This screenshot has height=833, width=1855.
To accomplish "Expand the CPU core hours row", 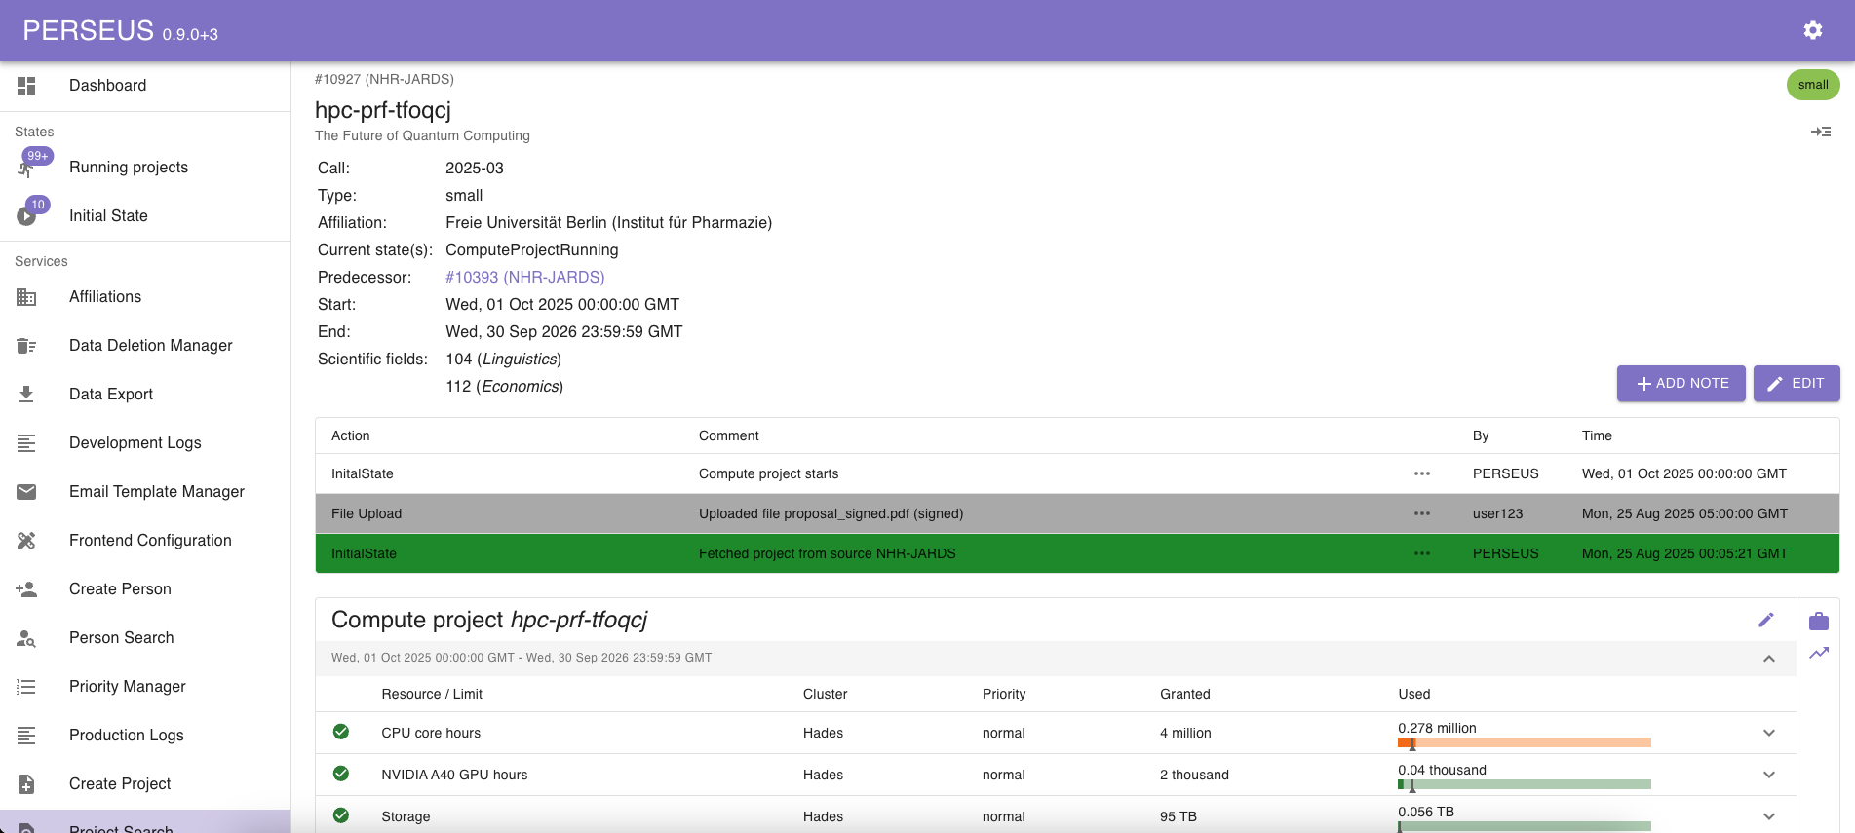I will 1768,733.
